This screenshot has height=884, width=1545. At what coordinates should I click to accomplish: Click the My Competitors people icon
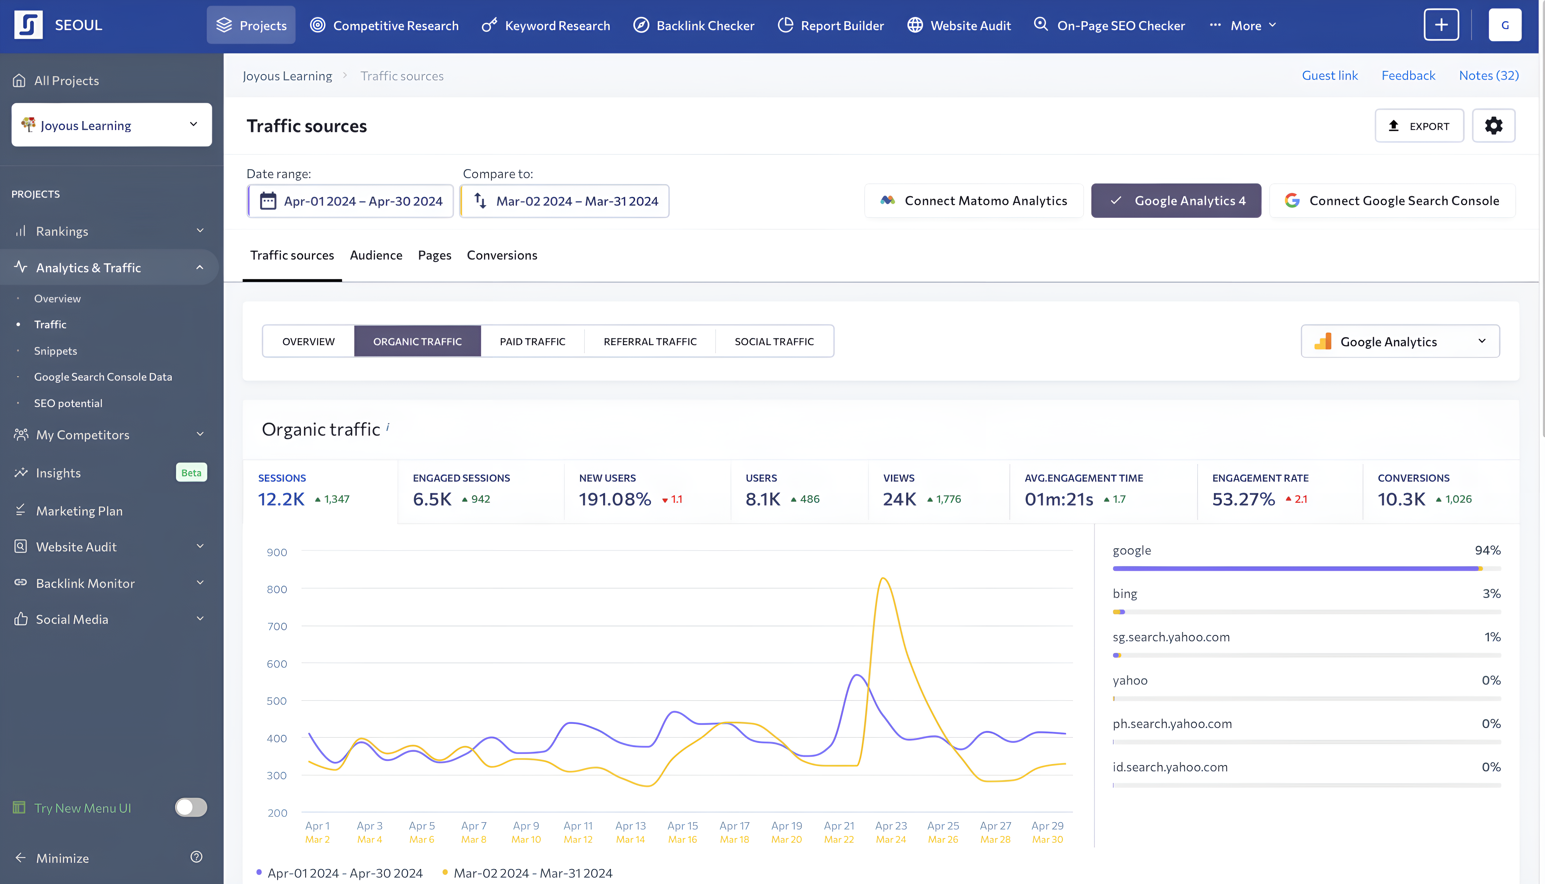pos(21,434)
